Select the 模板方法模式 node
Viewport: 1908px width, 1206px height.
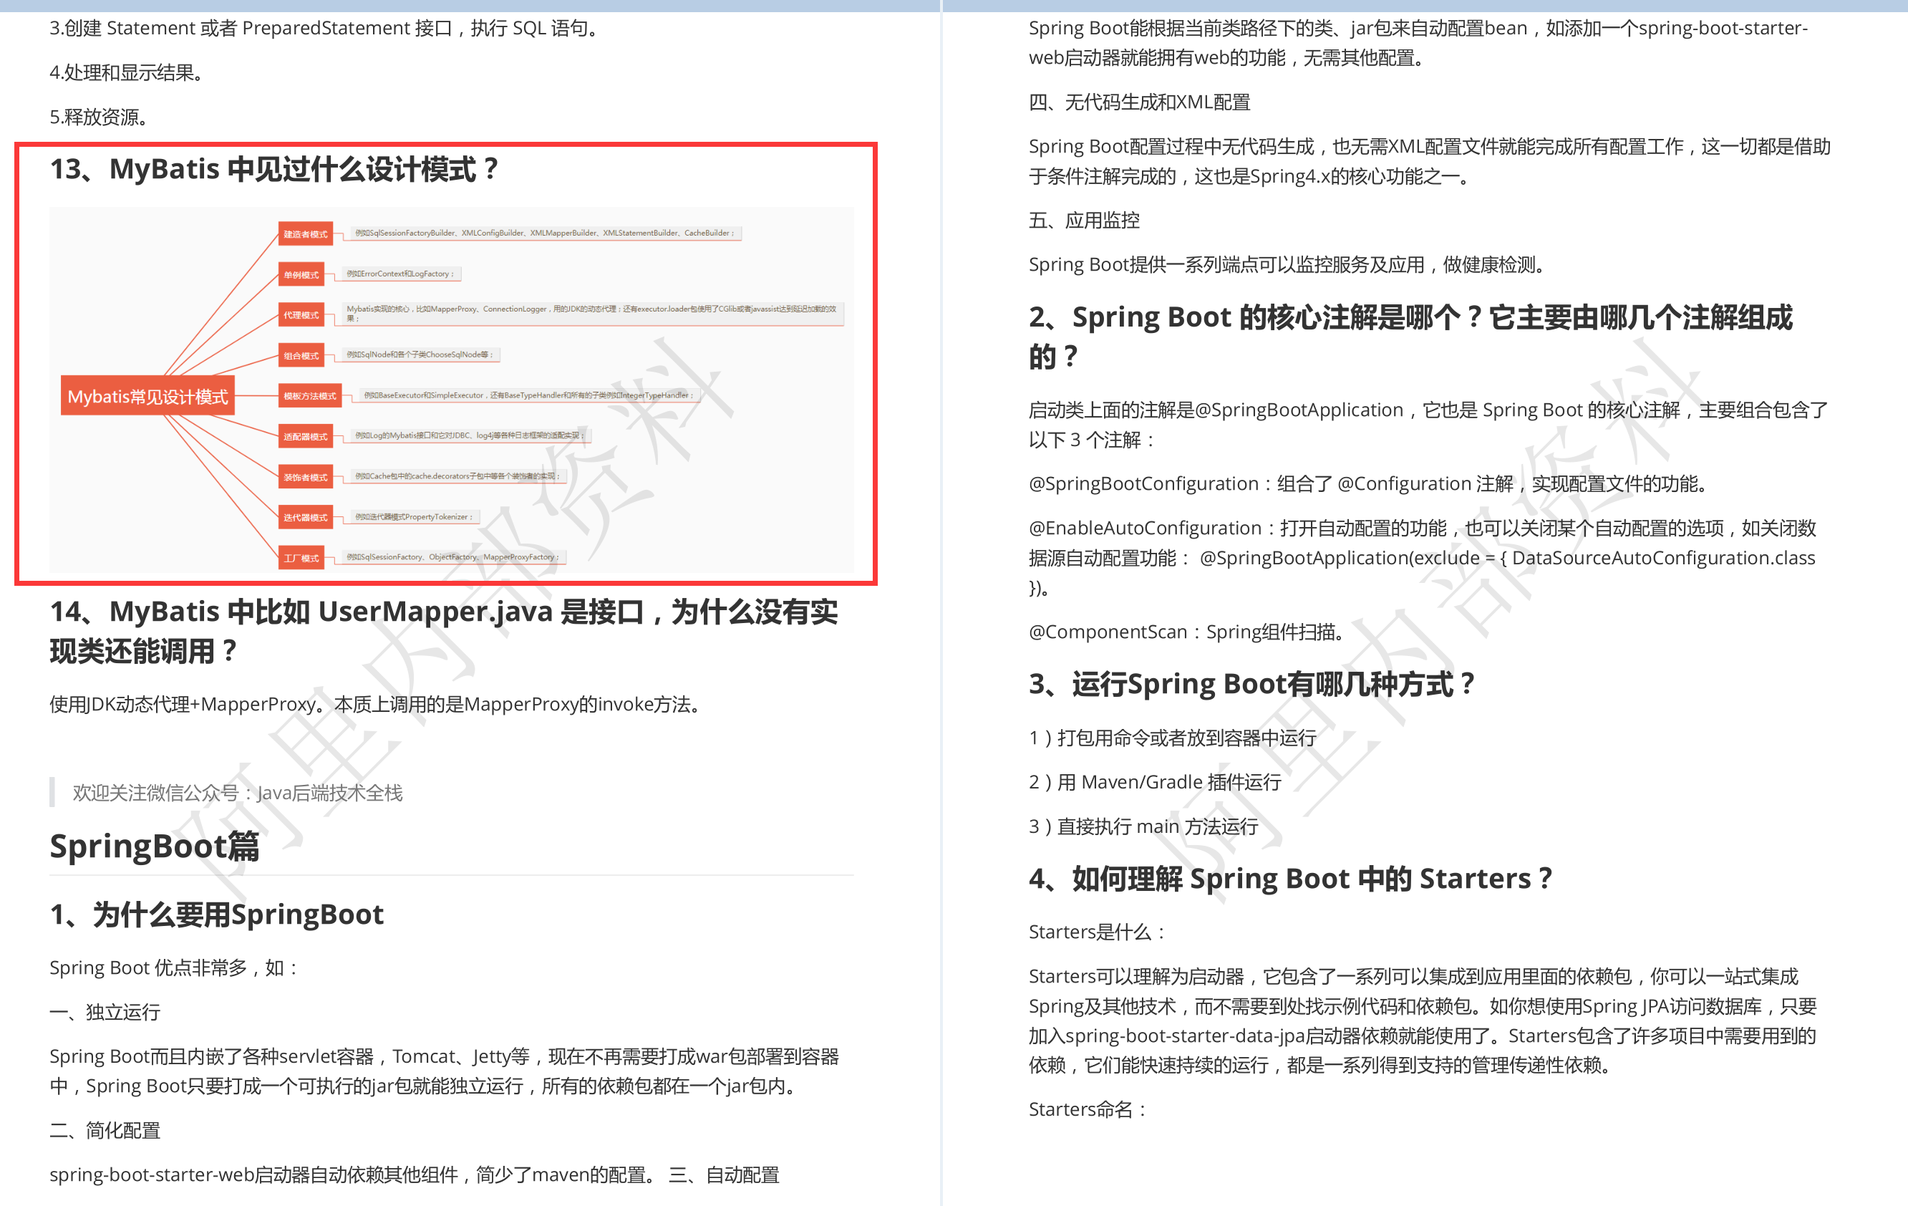[310, 395]
